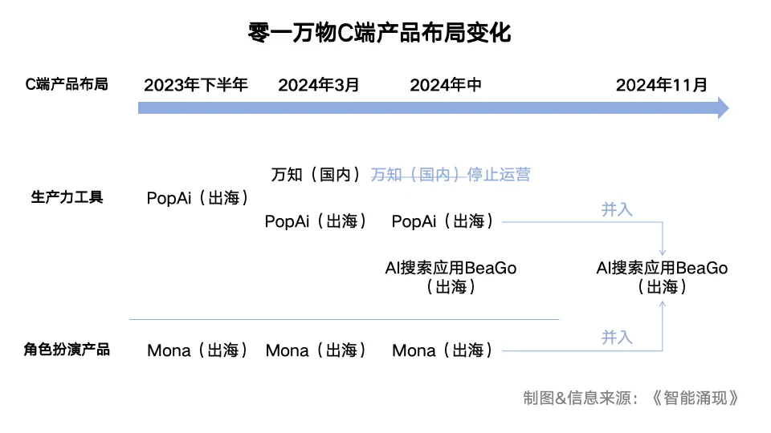The width and height of the screenshot is (771, 433).
Task: Click the lower 并入 label near Mona
Action: pyautogui.click(x=617, y=338)
